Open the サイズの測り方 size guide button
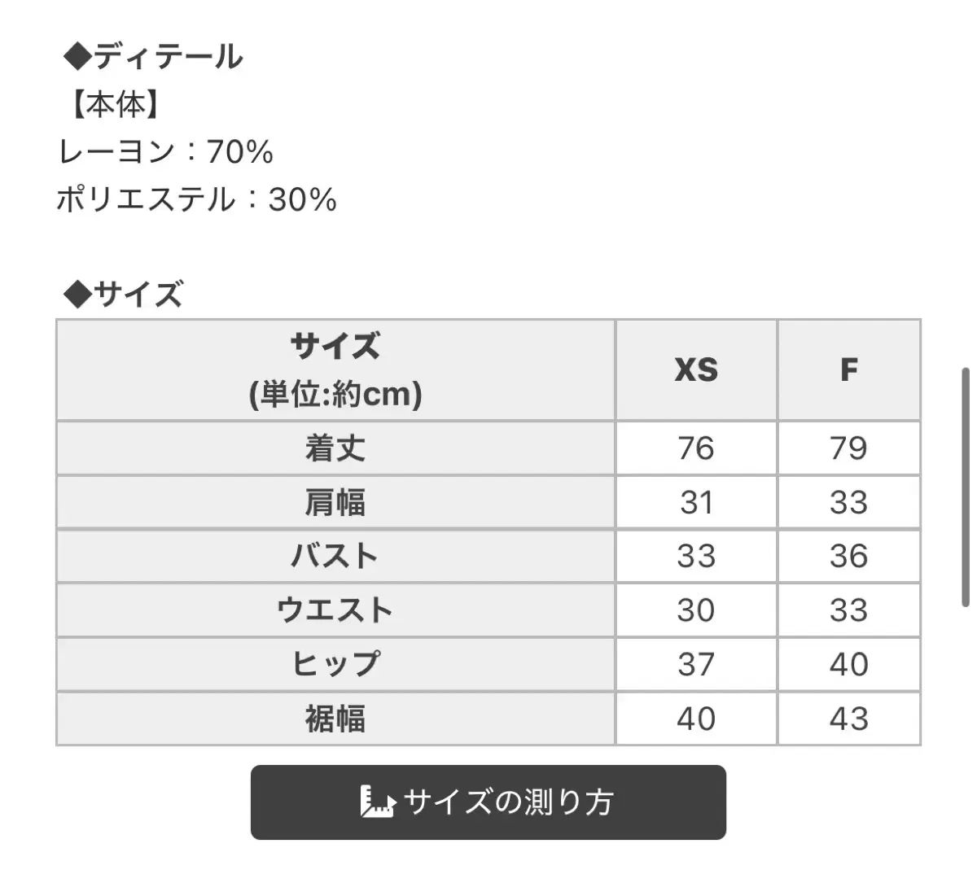Screen dimensions: 977x896 tap(488, 802)
